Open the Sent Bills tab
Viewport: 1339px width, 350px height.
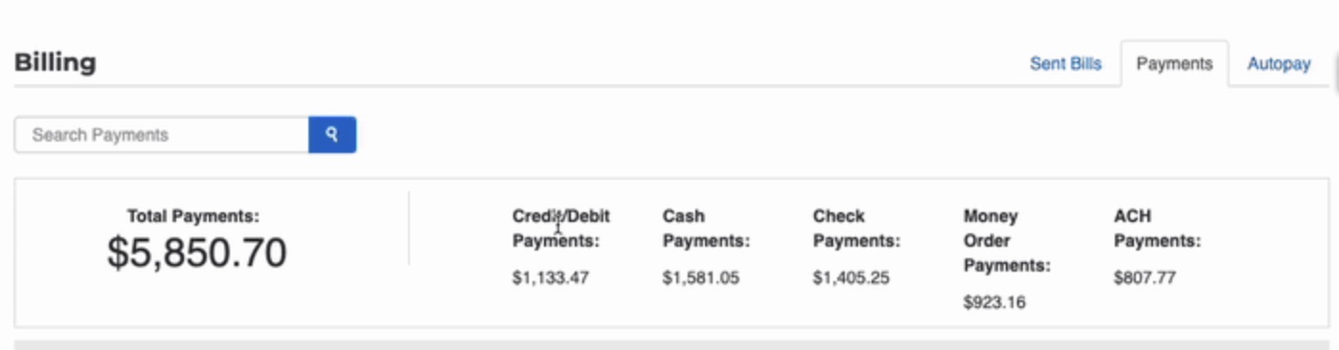click(1065, 64)
